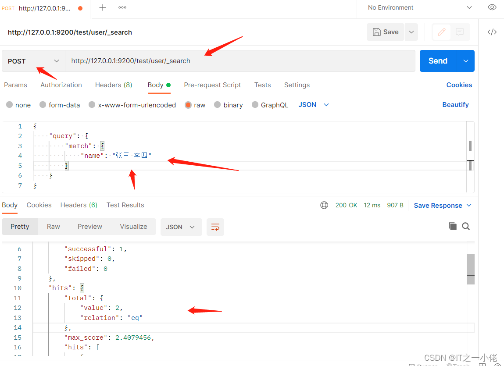504x366 pixels.
Task: Expand the Save Response menu
Action: point(442,205)
